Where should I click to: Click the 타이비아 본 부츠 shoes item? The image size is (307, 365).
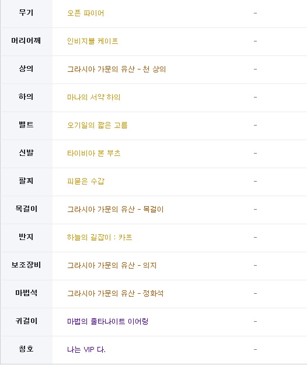pyautogui.click(x=93, y=153)
